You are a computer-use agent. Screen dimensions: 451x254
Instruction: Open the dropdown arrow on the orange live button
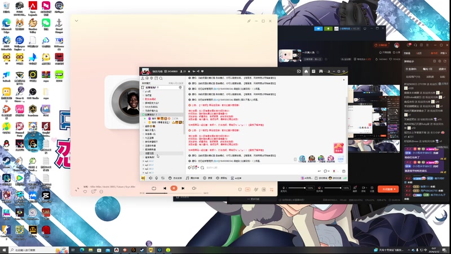click(395, 189)
